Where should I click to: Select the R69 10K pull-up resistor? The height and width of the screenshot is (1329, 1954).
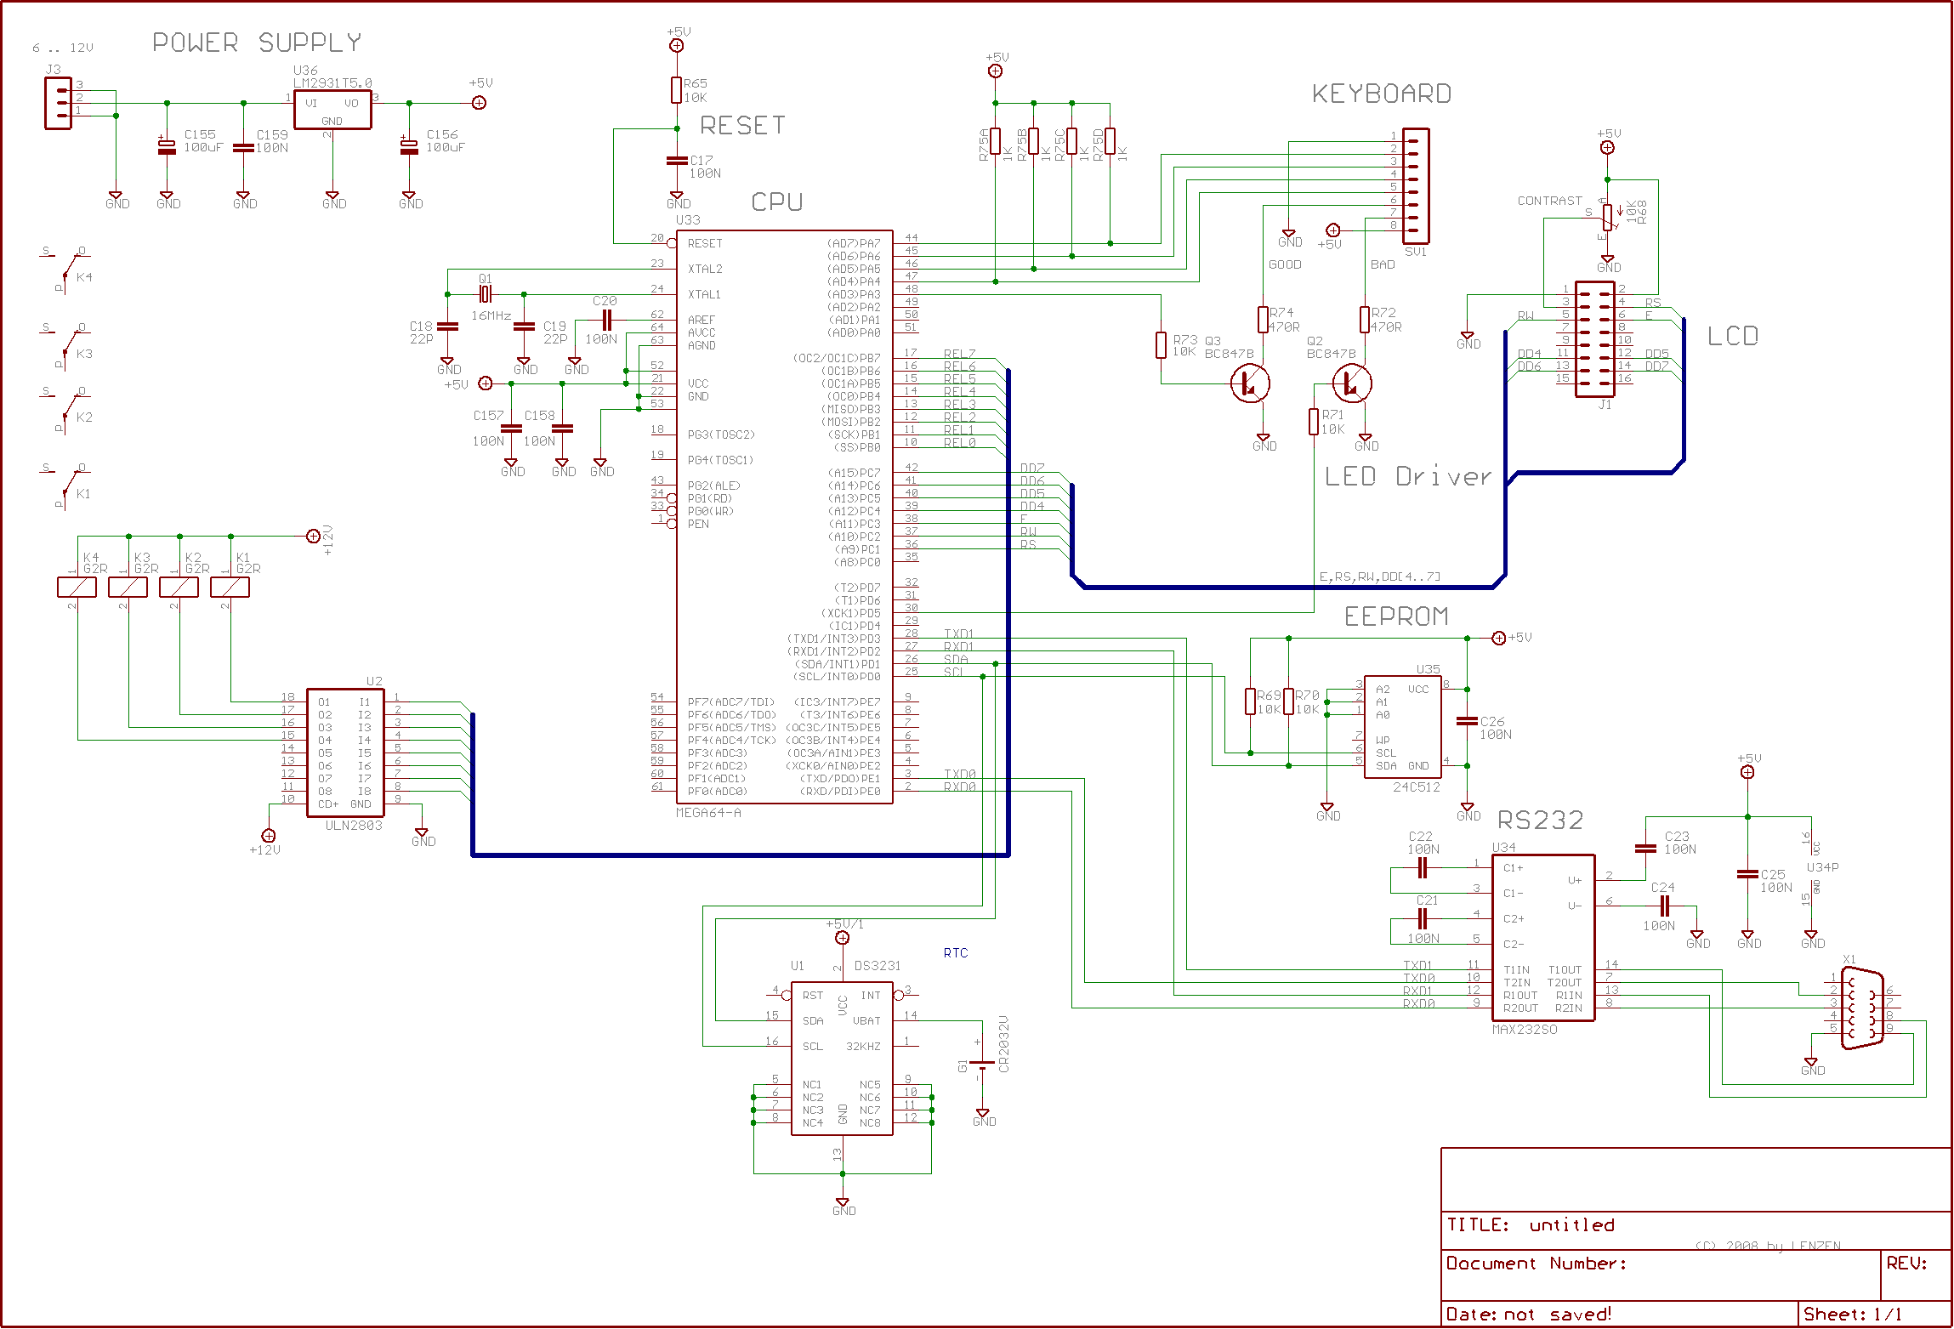tap(1251, 702)
